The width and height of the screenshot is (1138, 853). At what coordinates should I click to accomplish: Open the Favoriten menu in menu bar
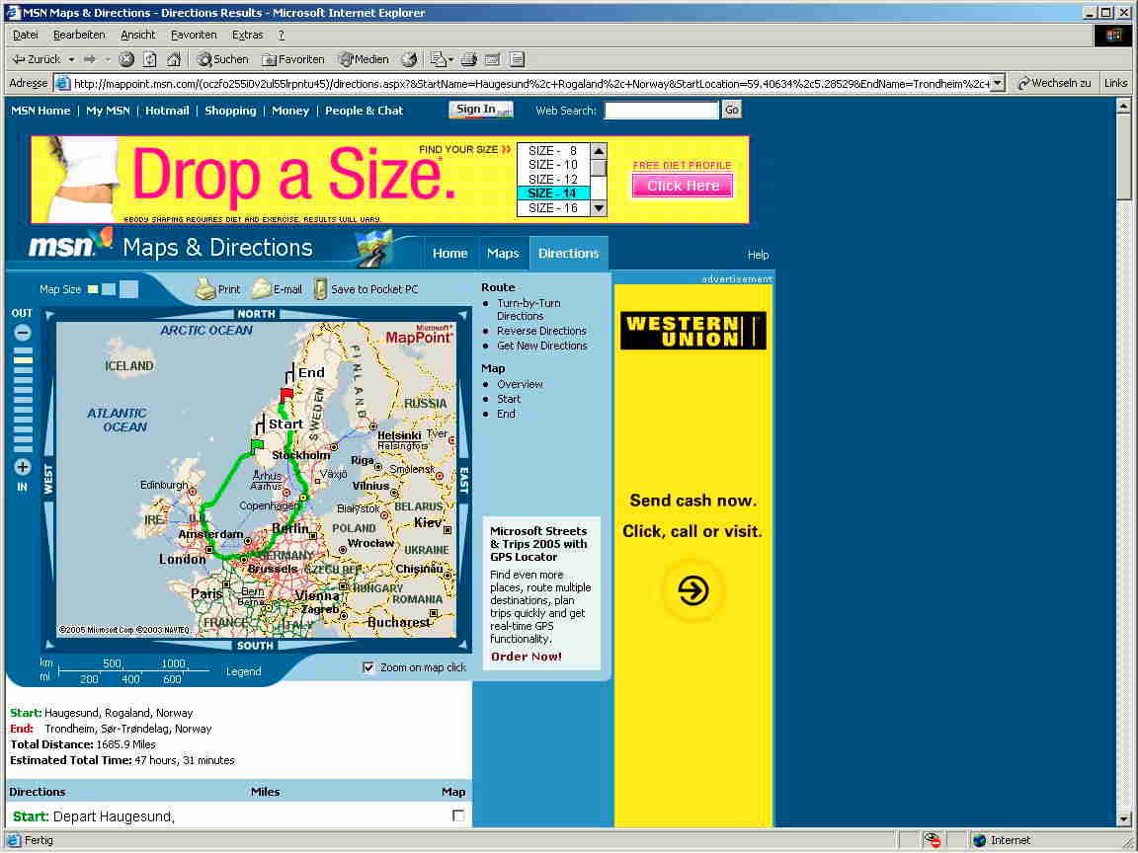pyautogui.click(x=194, y=35)
